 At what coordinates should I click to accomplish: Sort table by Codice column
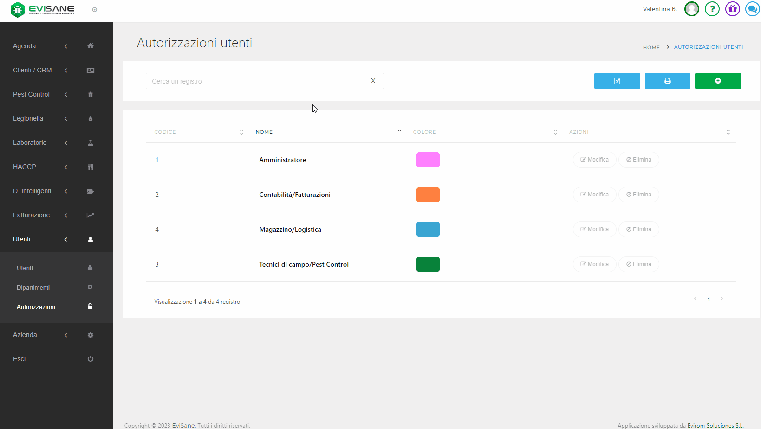coord(241,132)
